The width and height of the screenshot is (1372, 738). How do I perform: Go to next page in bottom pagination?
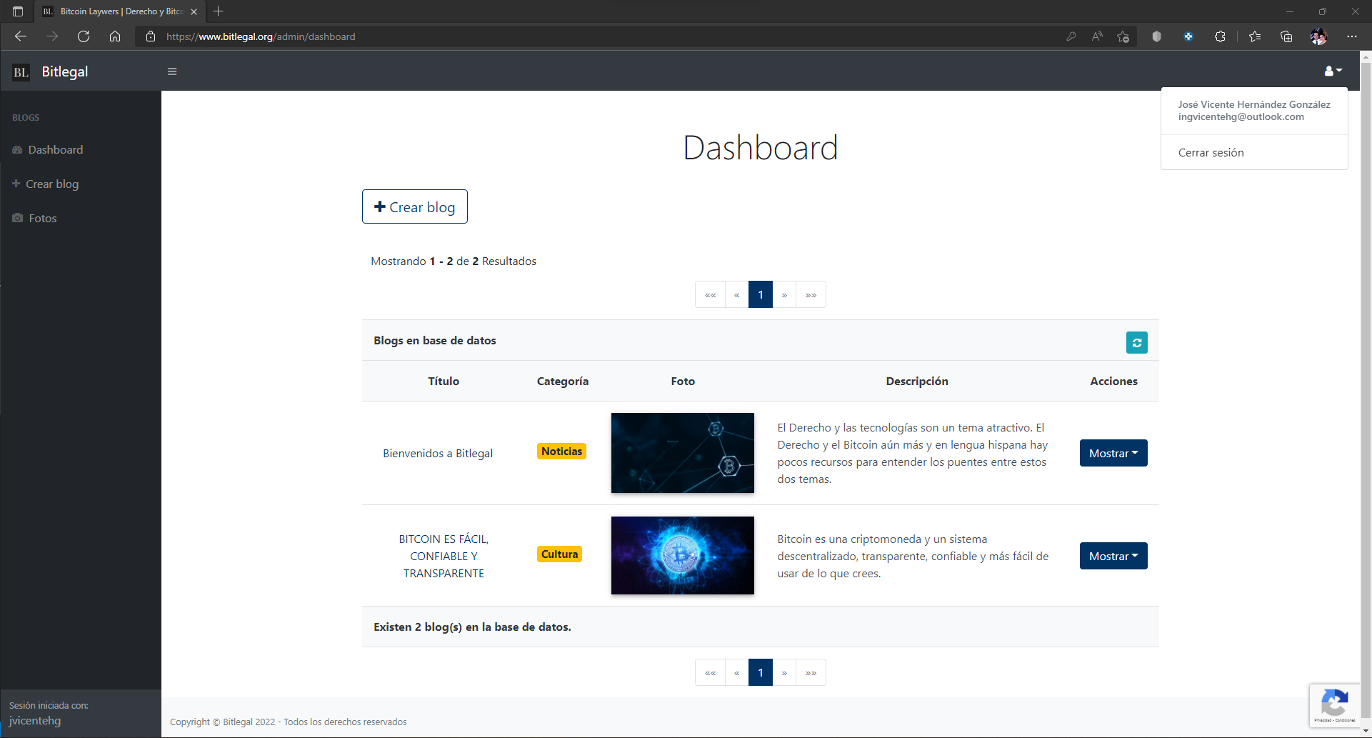[x=784, y=672]
